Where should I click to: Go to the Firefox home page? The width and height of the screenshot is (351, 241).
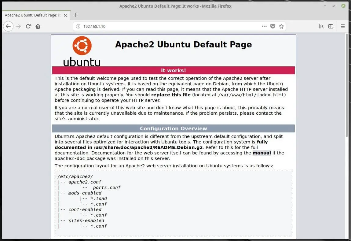tap(38, 26)
